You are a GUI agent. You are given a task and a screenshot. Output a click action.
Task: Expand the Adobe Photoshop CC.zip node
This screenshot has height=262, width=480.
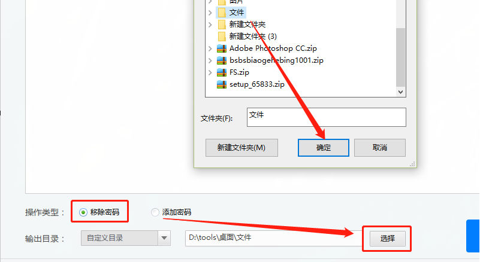(x=210, y=48)
